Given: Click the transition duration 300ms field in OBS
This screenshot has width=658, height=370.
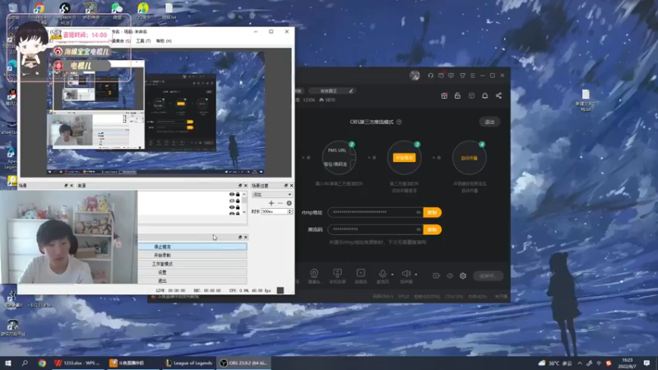Looking at the screenshot, I should click(x=275, y=211).
